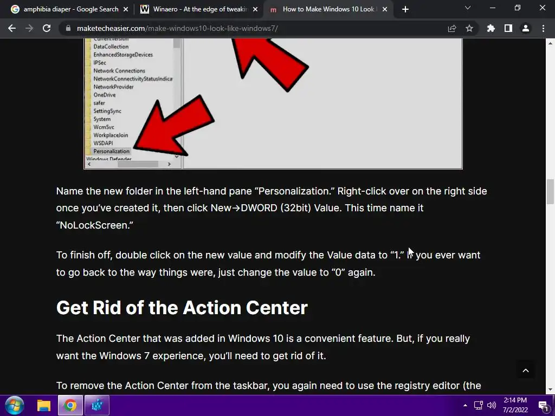Viewport: 555px width, 416px height.
Task: Click the page scrollbar down arrow
Action: 550,389
